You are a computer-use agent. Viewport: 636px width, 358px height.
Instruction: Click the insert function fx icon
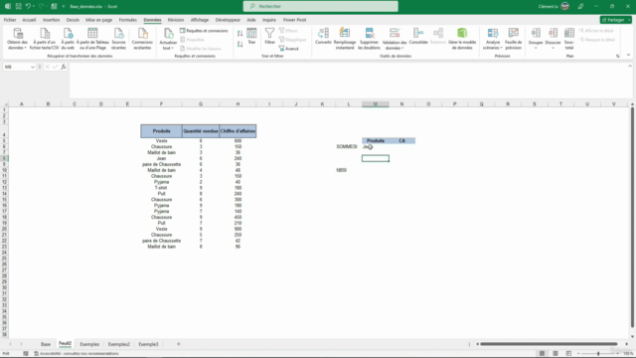pyautogui.click(x=64, y=67)
